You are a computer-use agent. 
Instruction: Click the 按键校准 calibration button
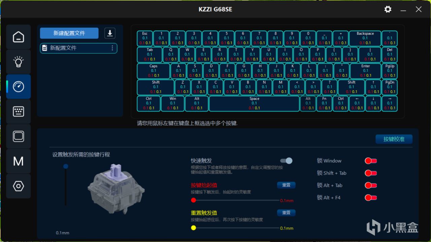pyautogui.click(x=394, y=139)
